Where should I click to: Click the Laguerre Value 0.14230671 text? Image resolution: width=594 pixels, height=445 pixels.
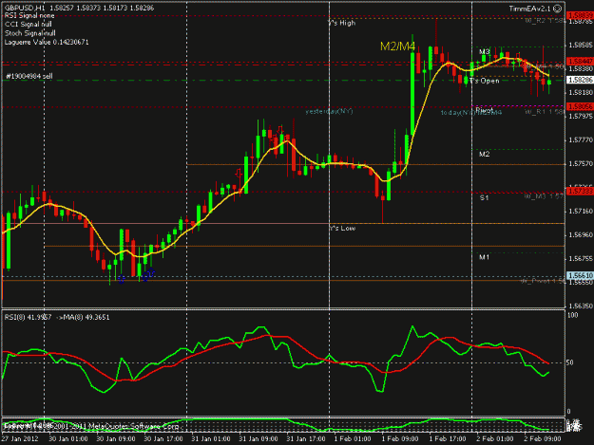tap(47, 42)
